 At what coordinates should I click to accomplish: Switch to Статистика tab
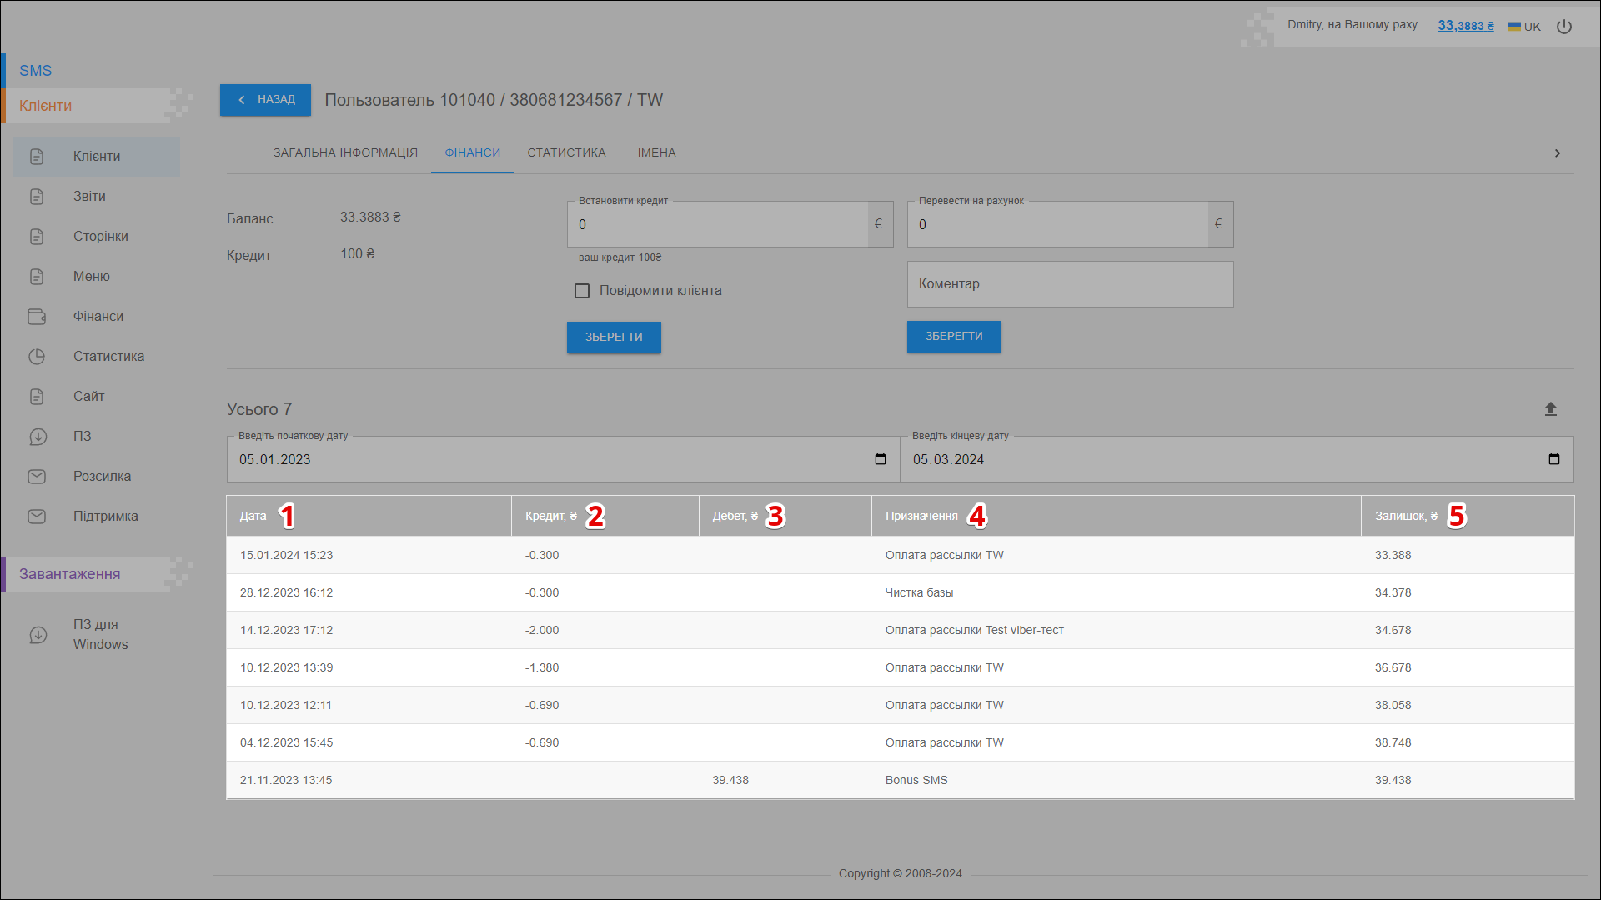point(566,152)
